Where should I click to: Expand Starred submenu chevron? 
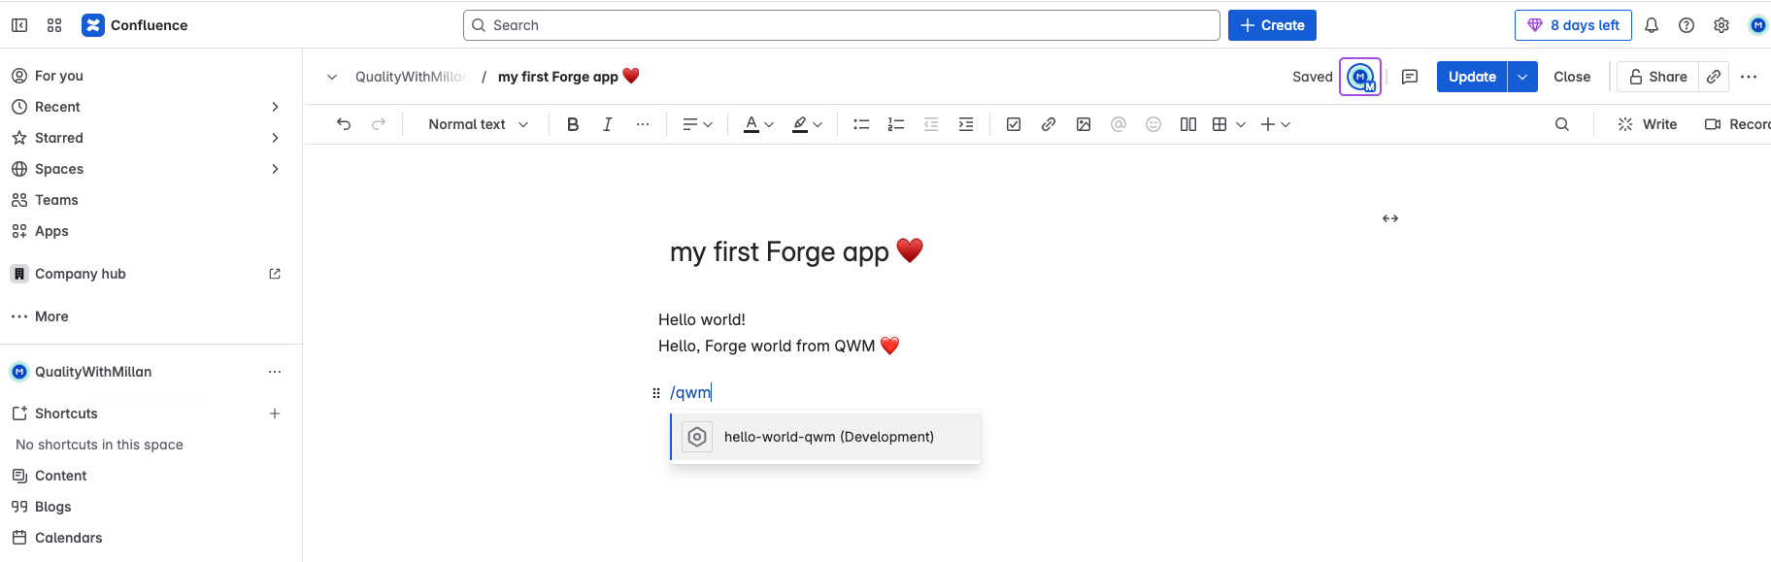(275, 138)
